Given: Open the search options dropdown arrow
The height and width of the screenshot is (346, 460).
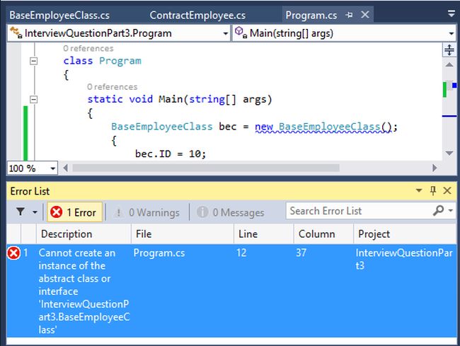Looking at the screenshot, I should coord(451,210).
